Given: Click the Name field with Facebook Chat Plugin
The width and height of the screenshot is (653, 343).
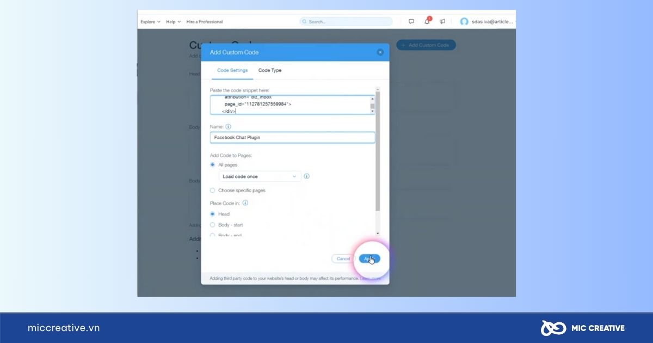Looking at the screenshot, I should 292,138.
